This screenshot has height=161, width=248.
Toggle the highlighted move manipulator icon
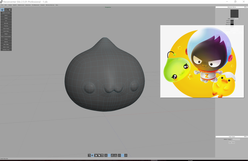click(109, 155)
